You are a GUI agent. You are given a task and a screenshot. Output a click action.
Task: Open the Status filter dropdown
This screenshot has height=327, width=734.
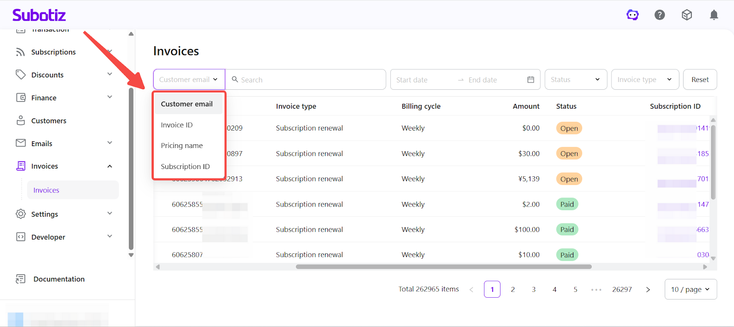click(x=576, y=80)
